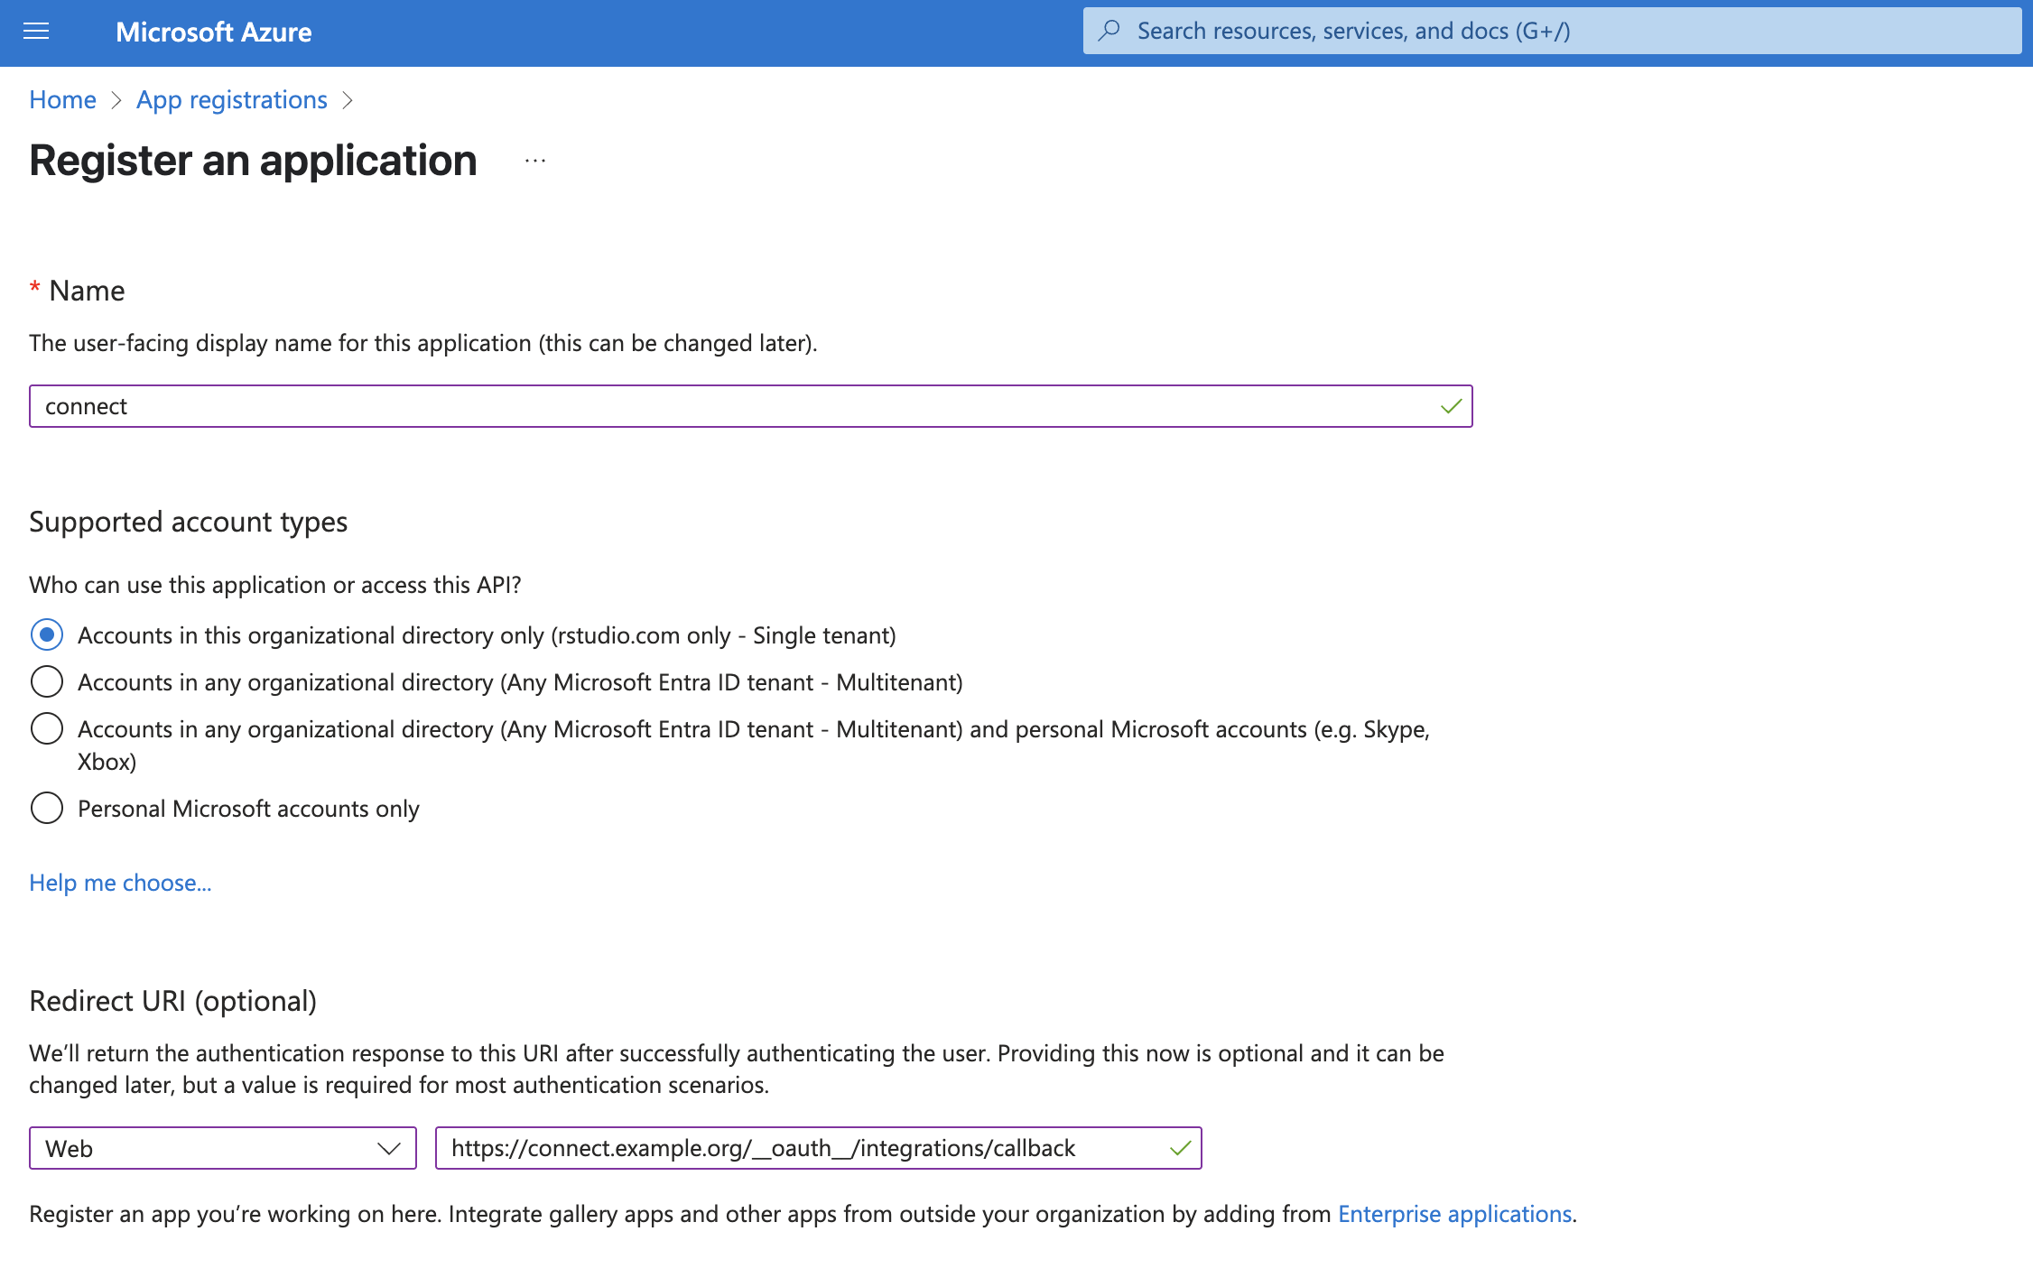
Task: Open the hamburger portal menu
Action: [x=36, y=32]
